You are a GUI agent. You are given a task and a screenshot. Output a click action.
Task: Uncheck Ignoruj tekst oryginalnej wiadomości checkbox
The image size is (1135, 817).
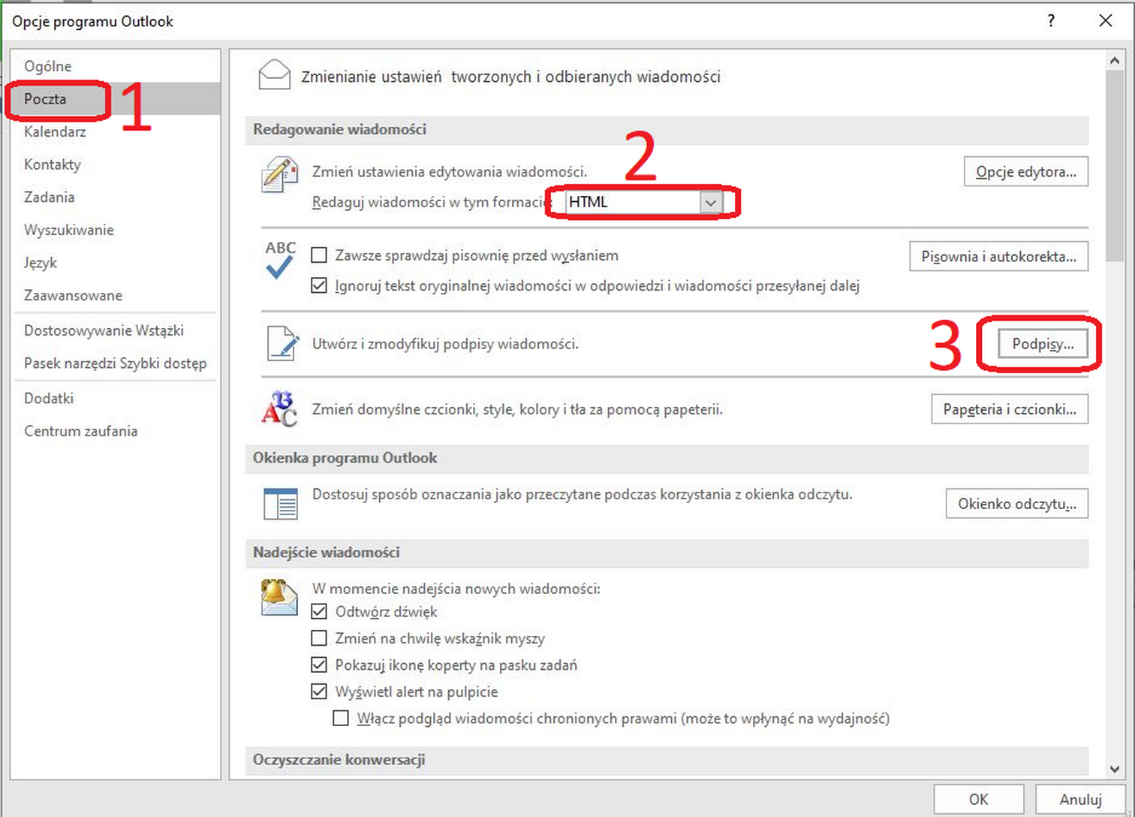319,285
